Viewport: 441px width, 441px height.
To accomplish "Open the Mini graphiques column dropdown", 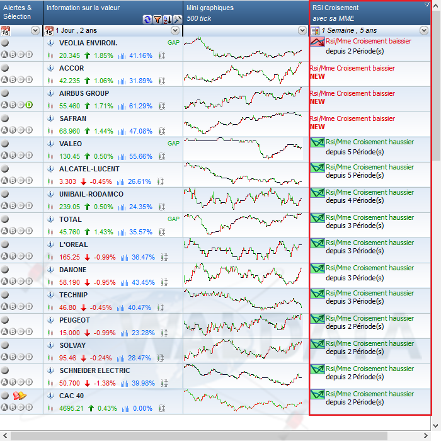I will [302, 30].
